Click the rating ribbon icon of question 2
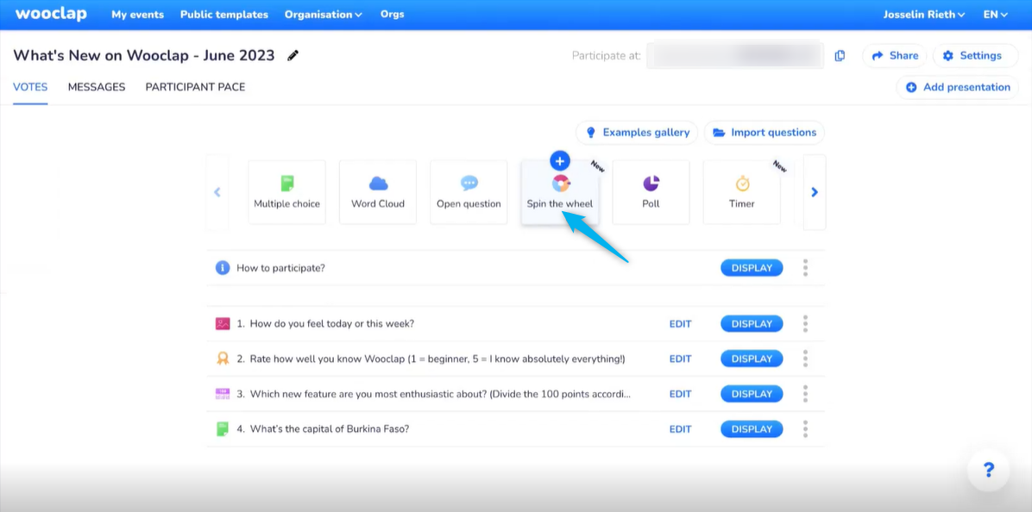 pyautogui.click(x=223, y=359)
